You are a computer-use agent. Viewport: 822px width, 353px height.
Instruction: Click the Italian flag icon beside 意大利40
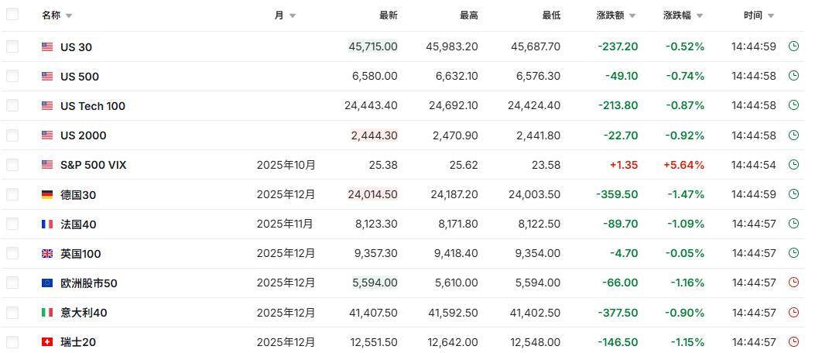tap(47, 313)
